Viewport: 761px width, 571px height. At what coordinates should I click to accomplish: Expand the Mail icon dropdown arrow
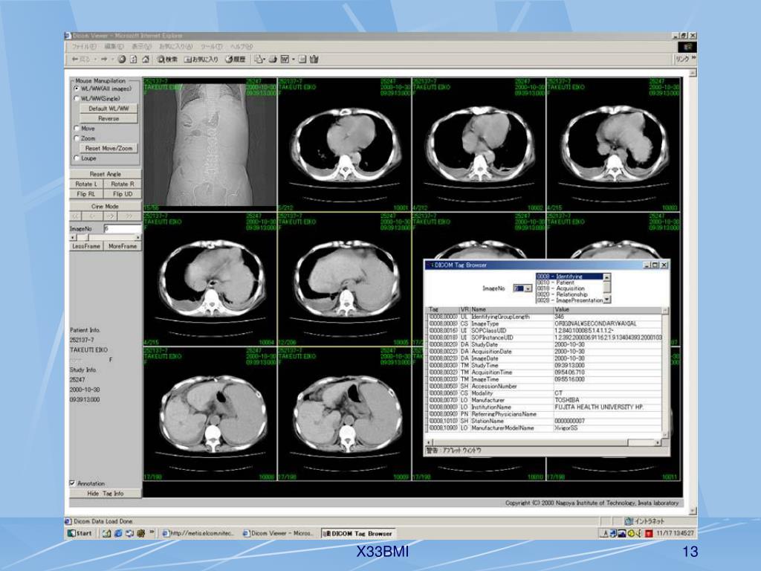[265, 59]
